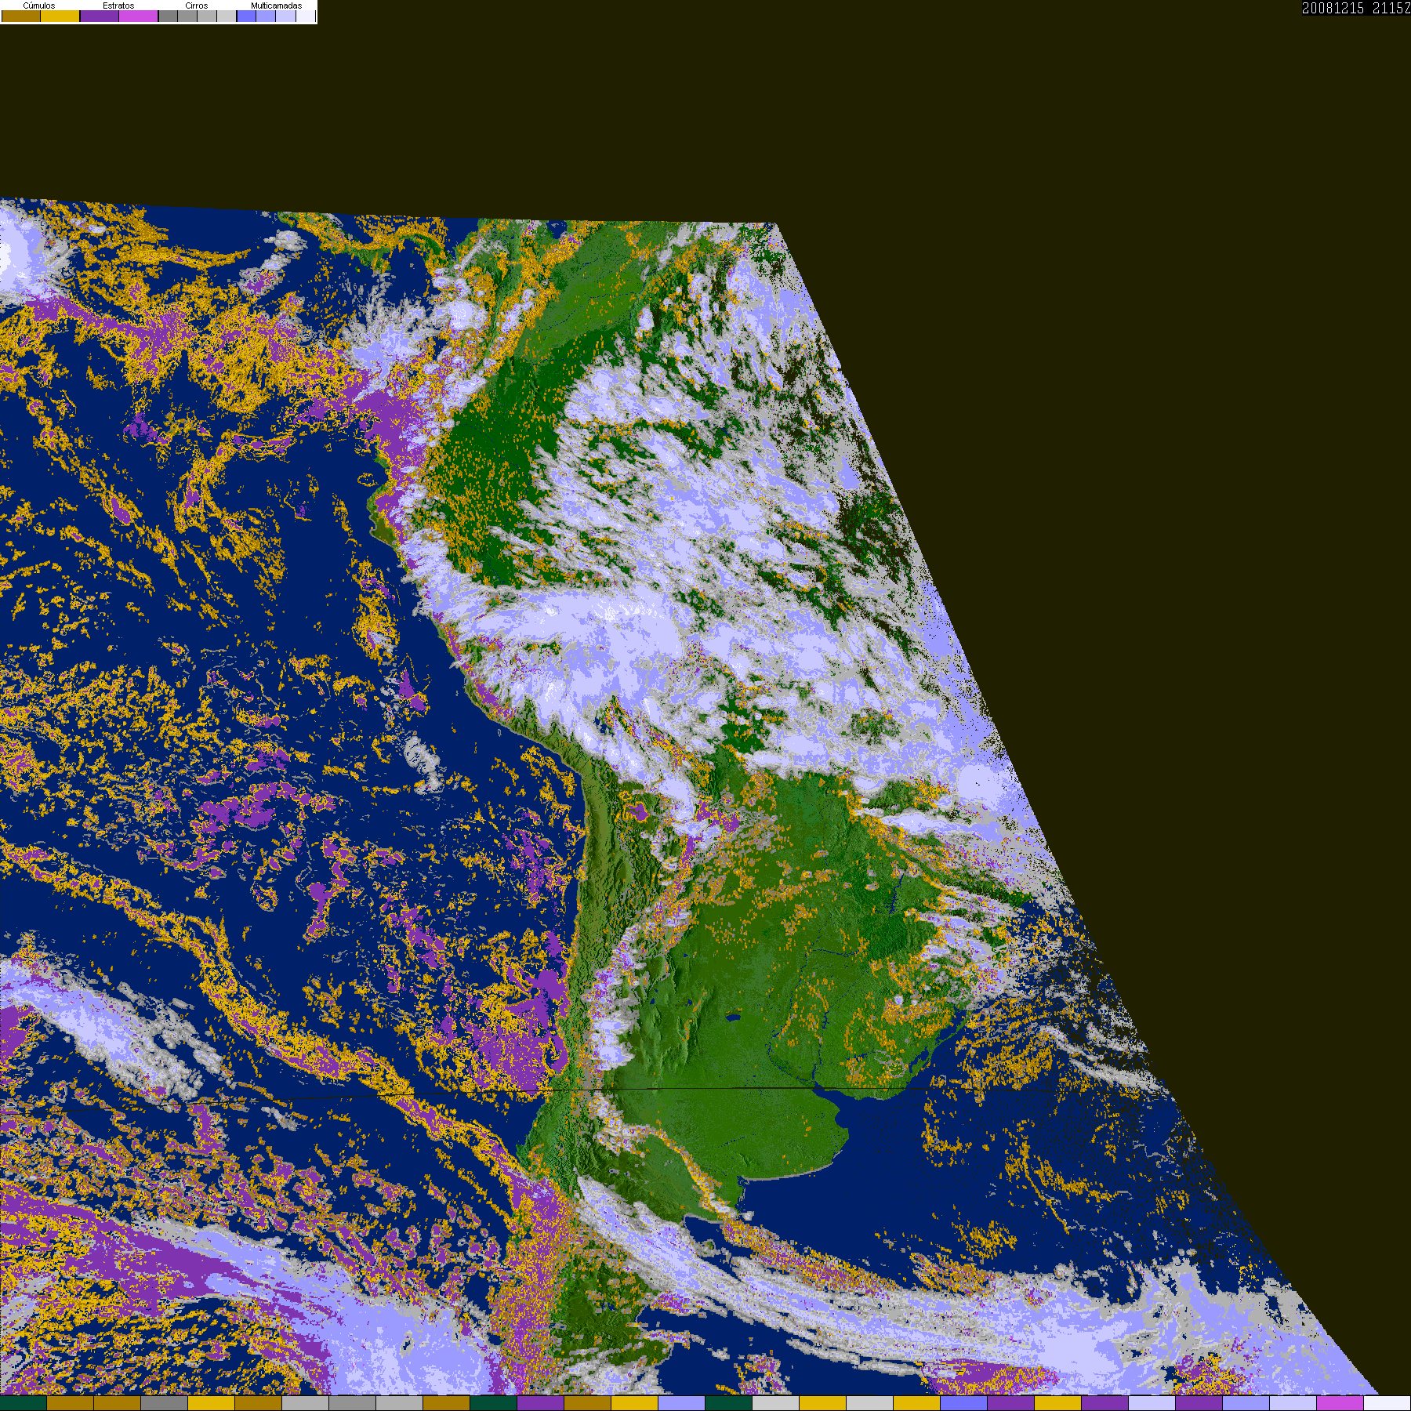The height and width of the screenshot is (1411, 1411).
Task: Click the 20081215 2115Z timestamp
Action: pyautogui.click(x=1356, y=8)
